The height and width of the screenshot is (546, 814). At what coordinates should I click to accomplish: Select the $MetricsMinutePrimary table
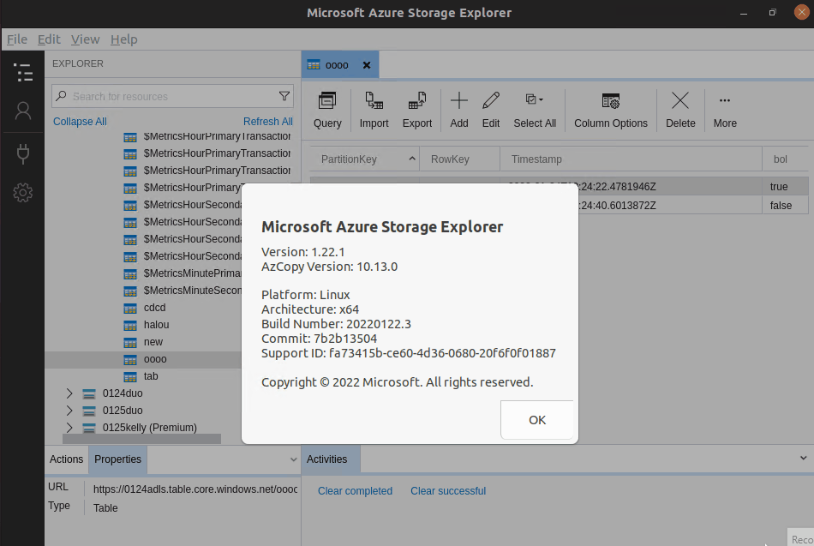coord(192,273)
